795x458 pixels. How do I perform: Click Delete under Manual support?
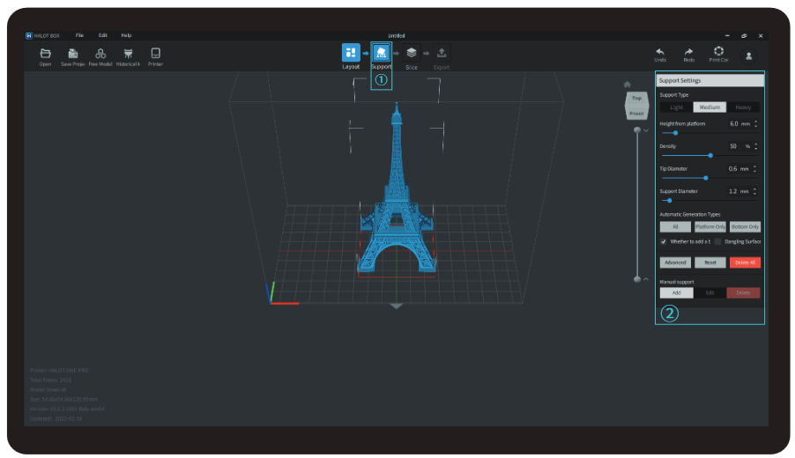[x=743, y=292]
